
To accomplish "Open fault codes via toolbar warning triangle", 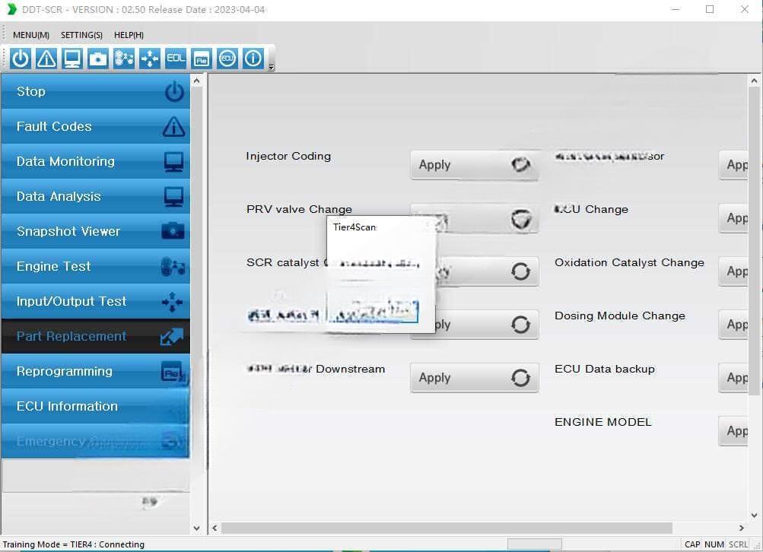I will click(x=46, y=59).
